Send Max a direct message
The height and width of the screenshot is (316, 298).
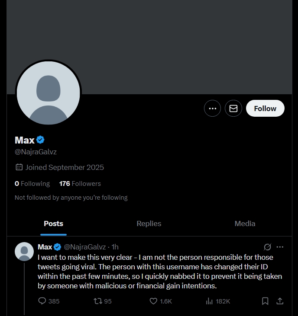pos(233,109)
